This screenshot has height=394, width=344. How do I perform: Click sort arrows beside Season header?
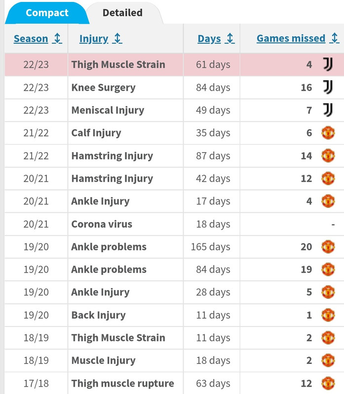57,38
